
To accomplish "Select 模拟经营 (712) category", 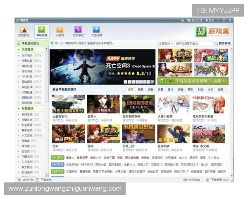I will coord(31,66).
